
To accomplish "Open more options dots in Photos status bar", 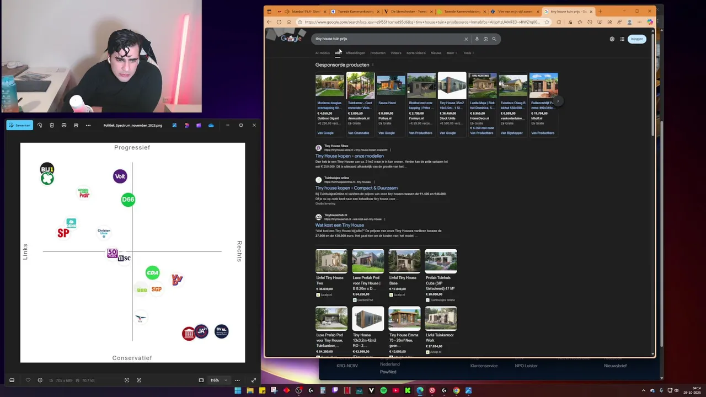I will click(237, 380).
